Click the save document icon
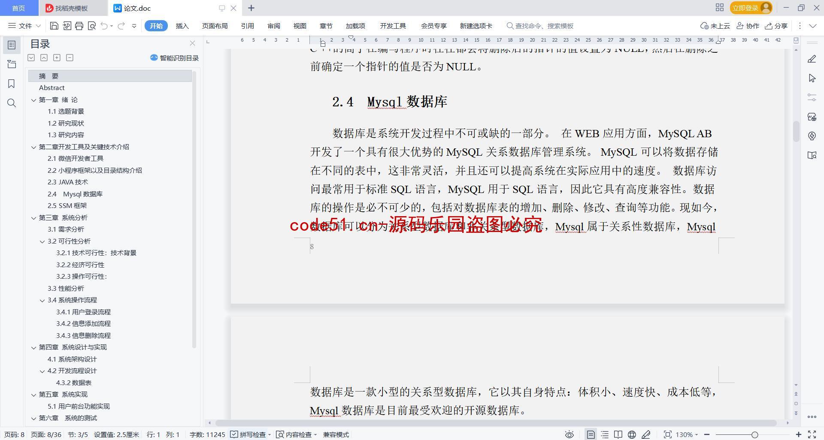The height and width of the screenshot is (440, 824). pyautogui.click(x=54, y=26)
